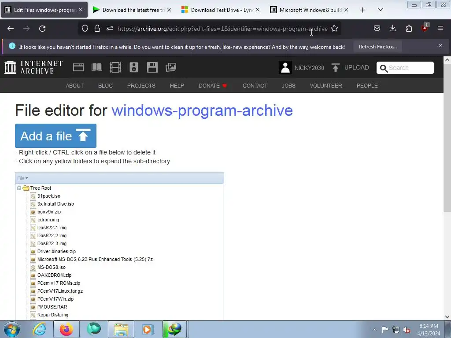Image resolution: width=451 pixels, height=338 pixels.
Task: Switch to Microsoft Windows 8 build tab
Action: (x=309, y=10)
